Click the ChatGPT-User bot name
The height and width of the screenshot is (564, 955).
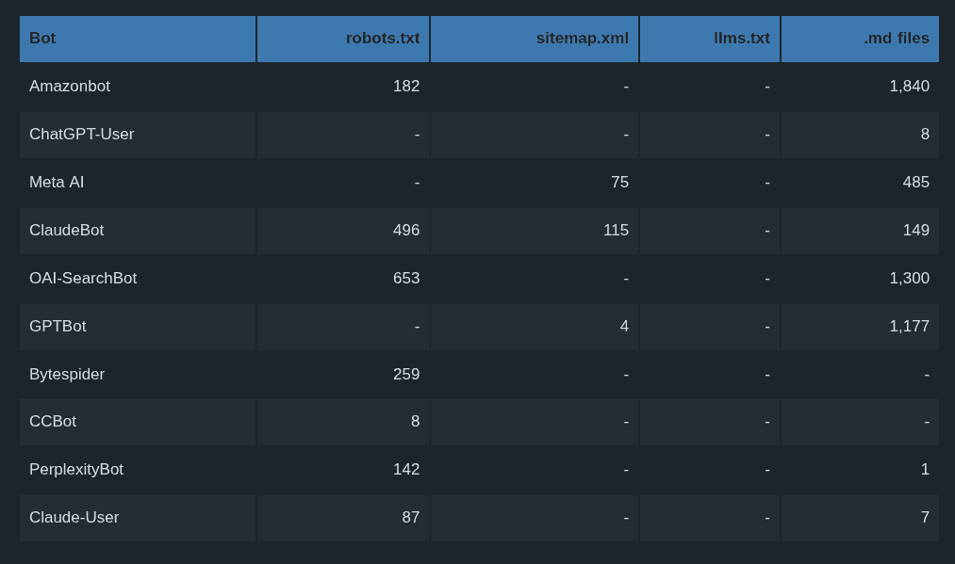pyautogui.click(x=81, y=135)
